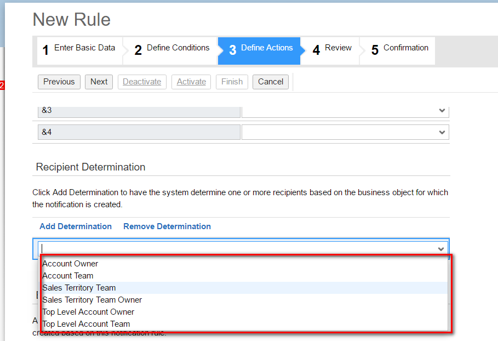Click the Deactivate button
Screen dimensions: 498x341
click(142, 82)
